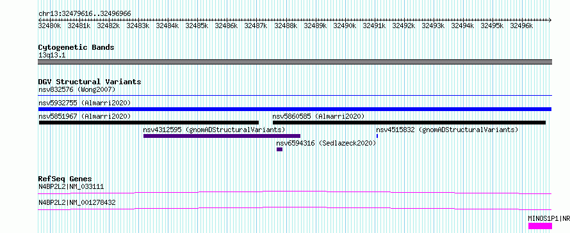Select the 32495k ruler position

[x=491, y=26]
